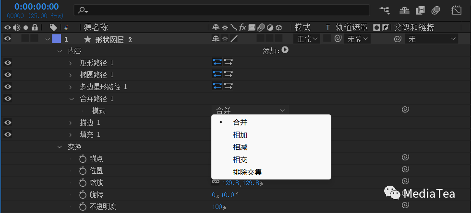
Task: Click the 0:00:00:00 current timecode
Action: [36, 6]
